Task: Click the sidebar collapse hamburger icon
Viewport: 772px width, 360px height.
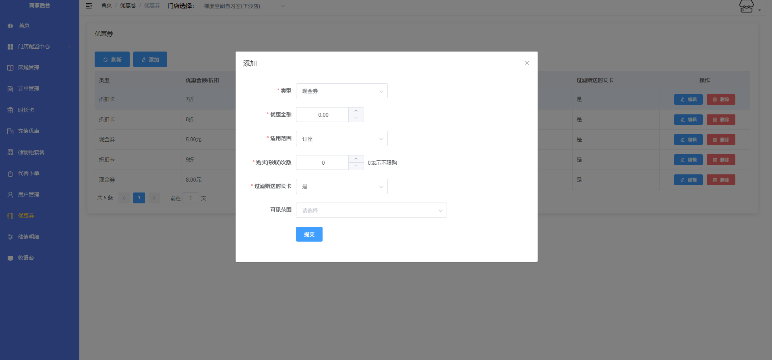Action: (x=89, y=6)
